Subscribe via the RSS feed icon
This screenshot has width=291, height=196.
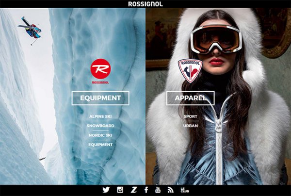click(170, 190)
